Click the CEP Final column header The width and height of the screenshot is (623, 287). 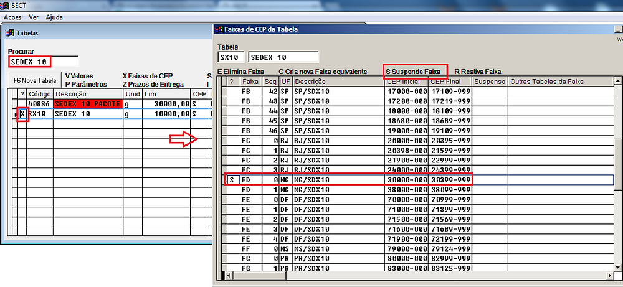450,82
